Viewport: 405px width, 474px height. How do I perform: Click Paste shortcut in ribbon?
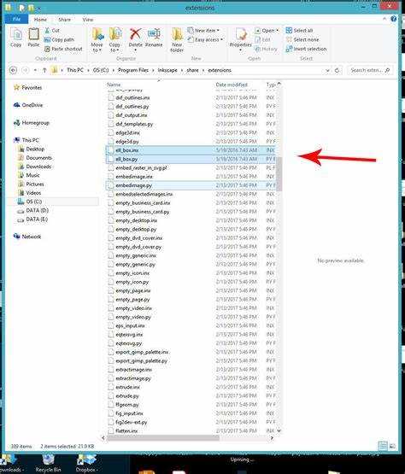pos(63,49)
